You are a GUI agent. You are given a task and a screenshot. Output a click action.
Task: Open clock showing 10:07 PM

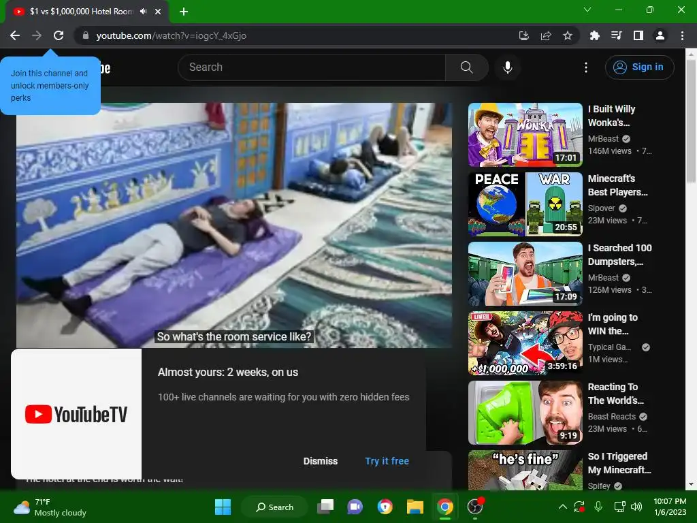670,507
